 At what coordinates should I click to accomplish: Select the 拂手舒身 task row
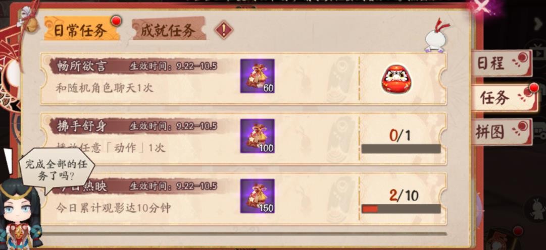coord(243,139)
